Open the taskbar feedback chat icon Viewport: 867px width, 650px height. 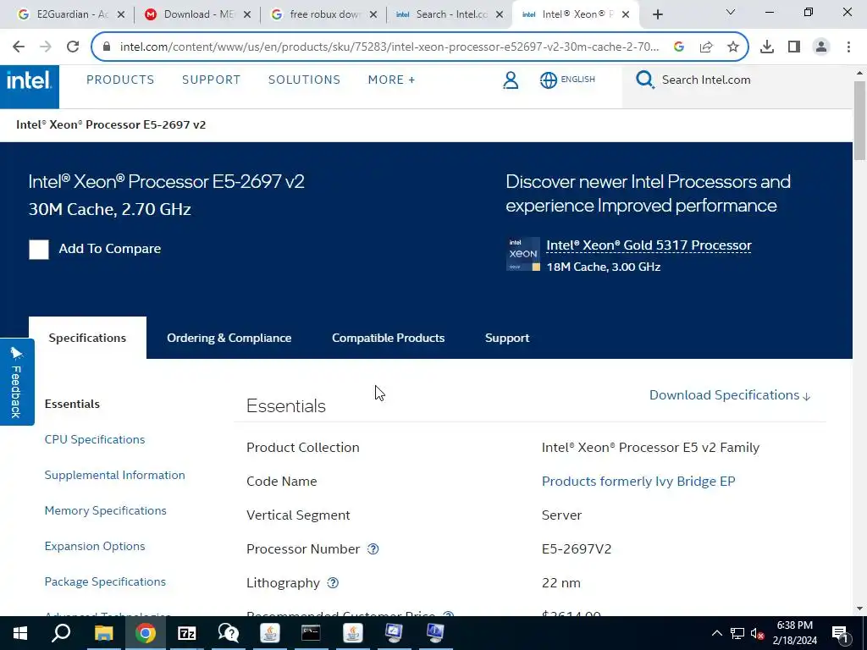[x=228, y=633]
